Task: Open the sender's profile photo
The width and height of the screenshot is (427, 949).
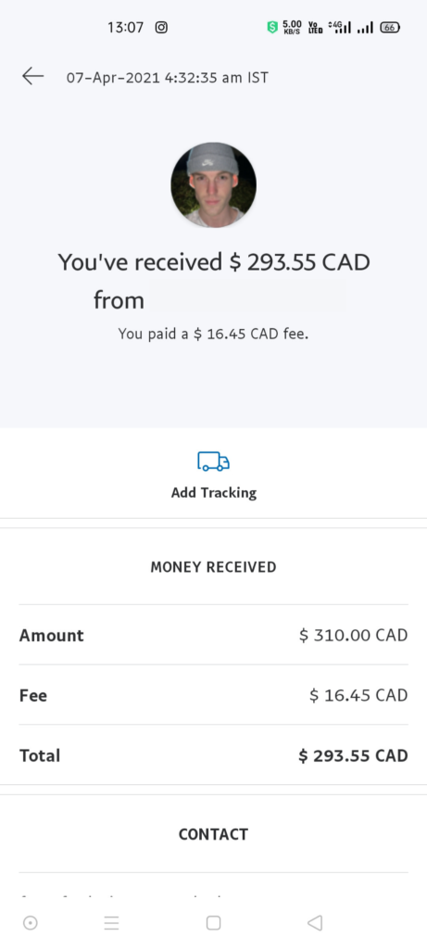Action: pos(213,185)
